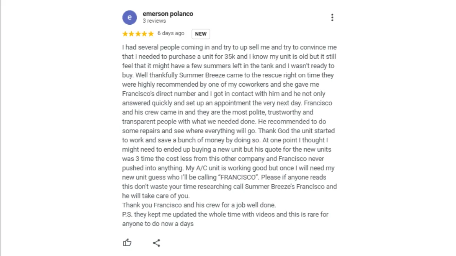Select the 35k price mention in the review
This screenshot has height=256, width=456.
(229, 56)
